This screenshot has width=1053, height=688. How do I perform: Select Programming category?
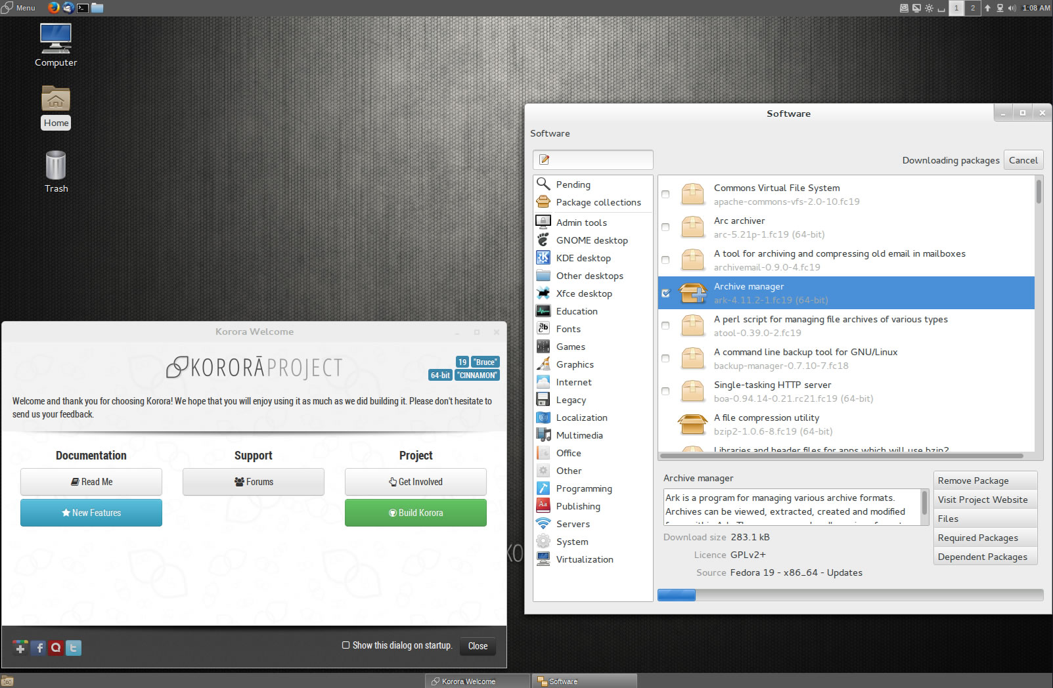(x=593, y=488)
